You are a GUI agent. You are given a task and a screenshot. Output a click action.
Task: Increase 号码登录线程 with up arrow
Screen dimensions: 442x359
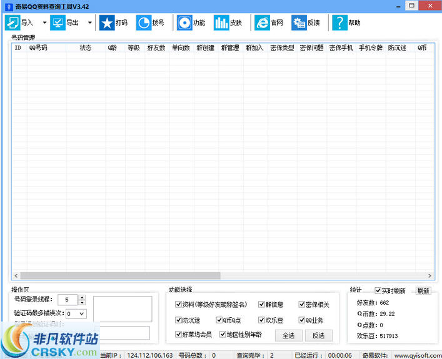(82, 297)
